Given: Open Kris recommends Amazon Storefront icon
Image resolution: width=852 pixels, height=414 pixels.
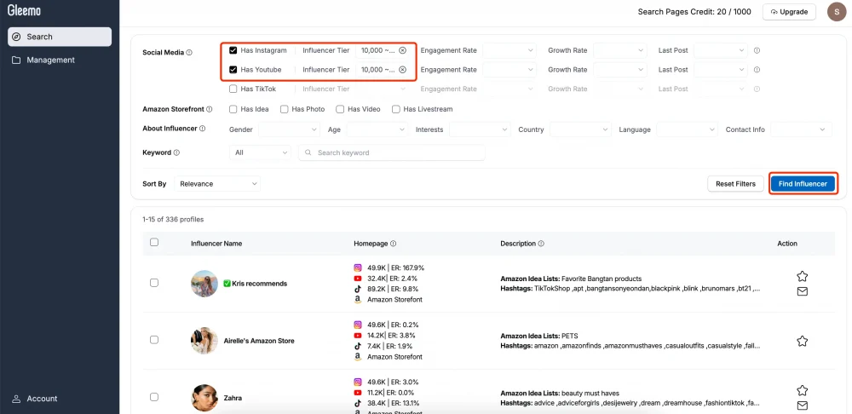Looking at the screenshot, I should pyautogui.click(x=358, y=299).
